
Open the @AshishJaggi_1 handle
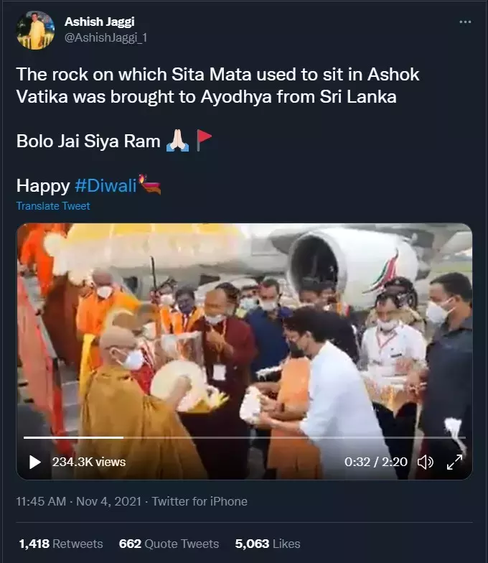point(106,37)
